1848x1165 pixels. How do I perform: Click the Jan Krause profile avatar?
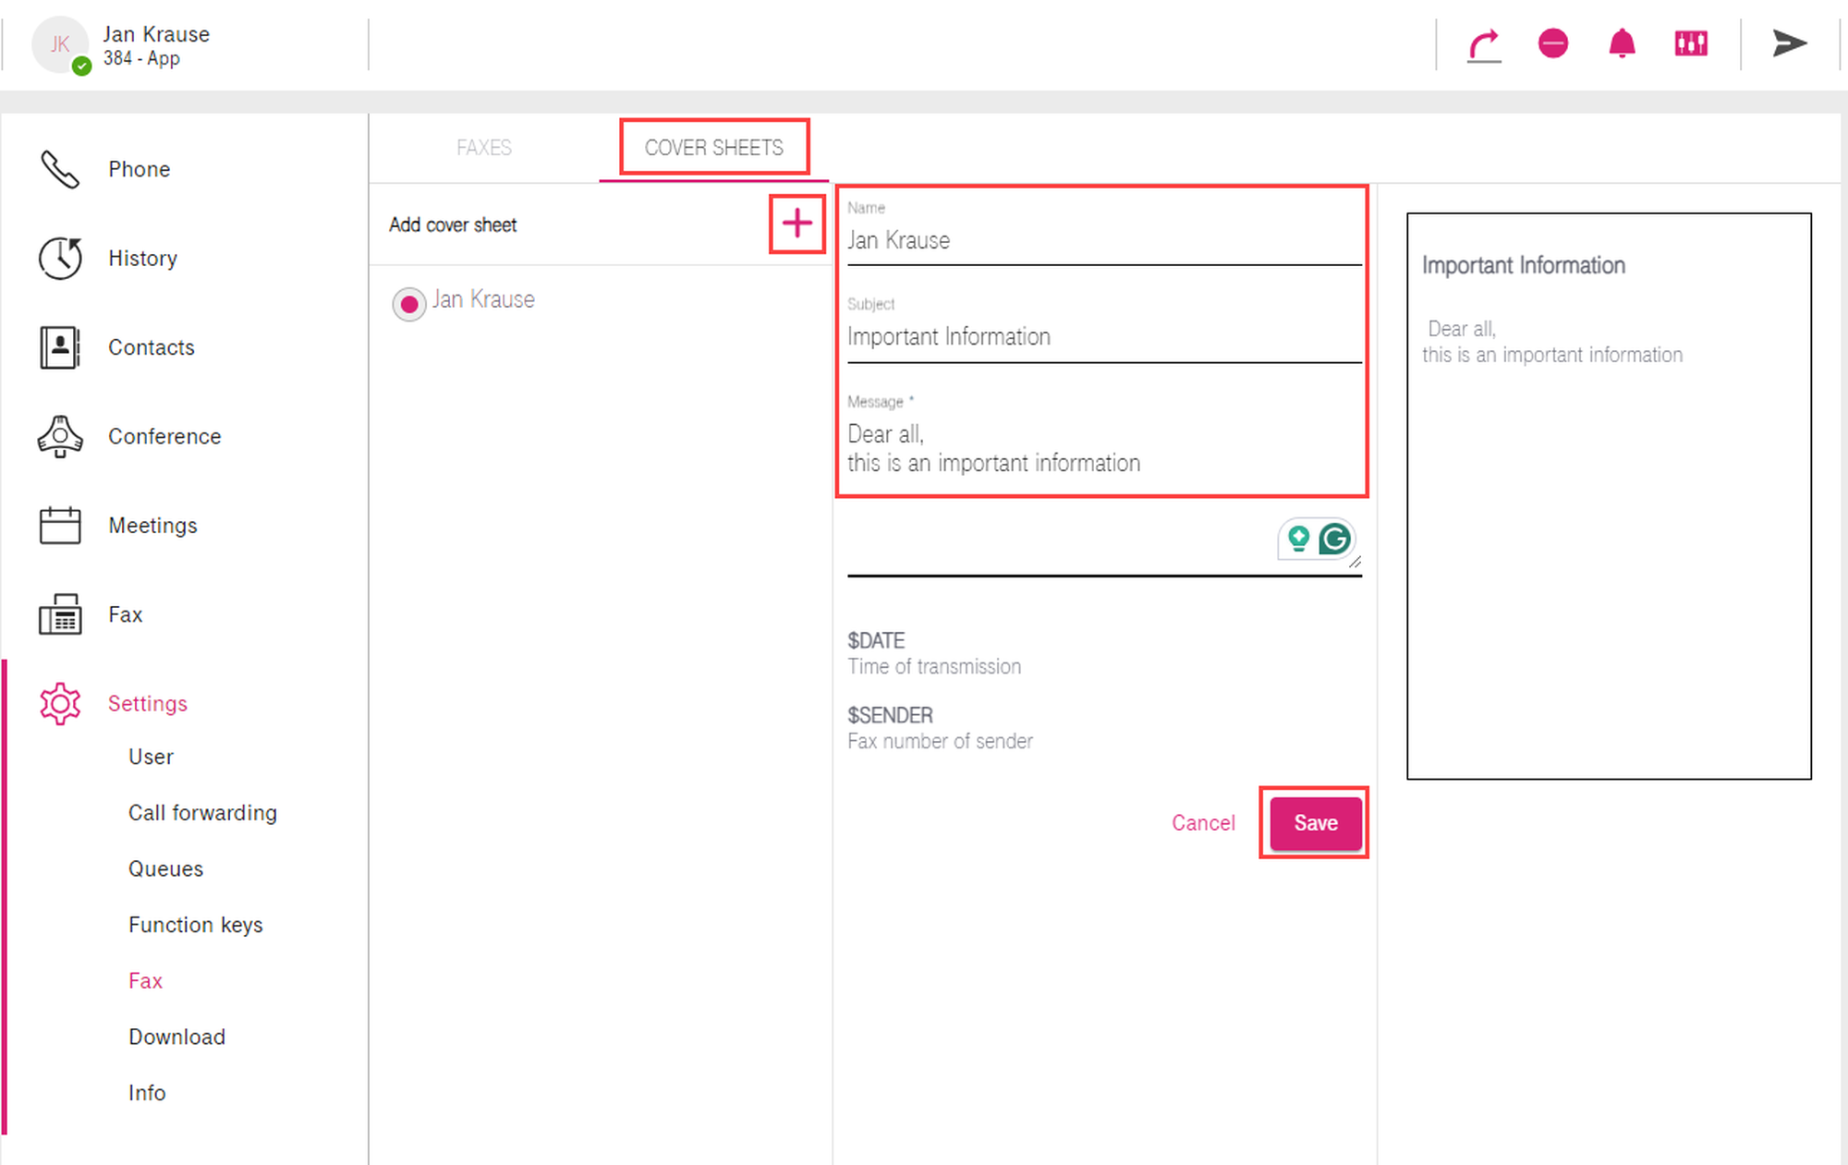tap(61, 44)
